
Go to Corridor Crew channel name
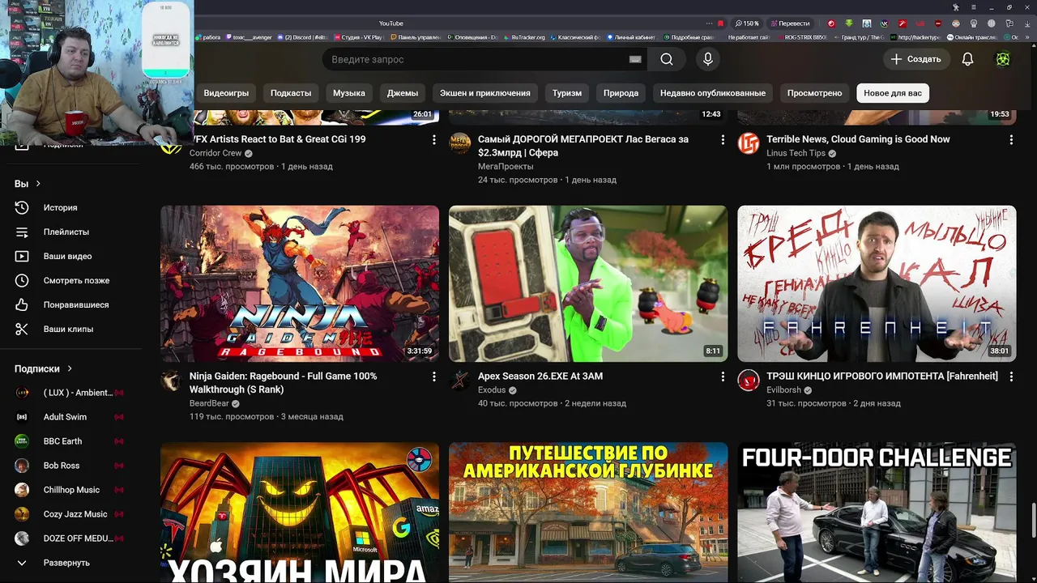pos(216,153)
